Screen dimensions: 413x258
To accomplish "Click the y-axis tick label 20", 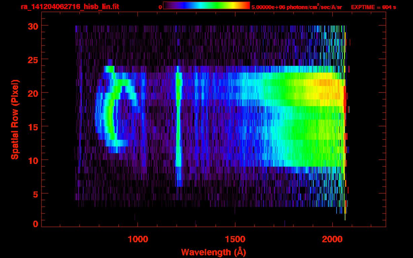I will click(x=33, y=93).
